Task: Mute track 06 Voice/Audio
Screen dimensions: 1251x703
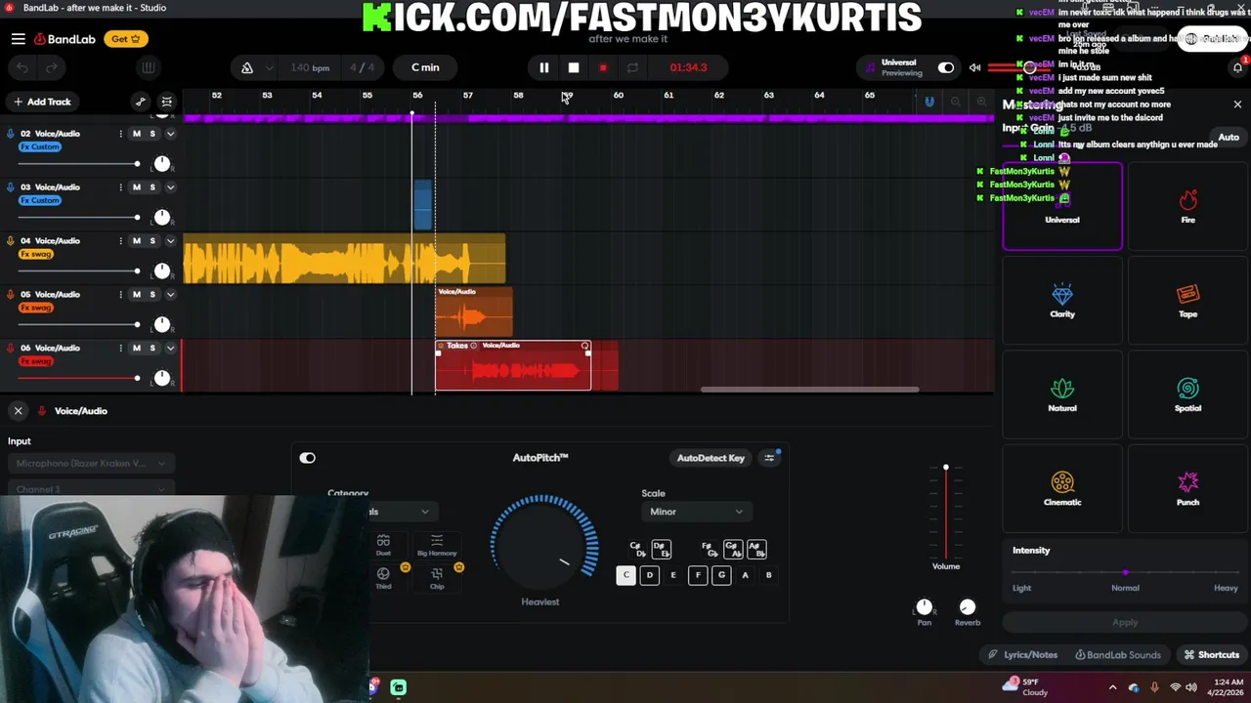Action: [x=137, y=349]
